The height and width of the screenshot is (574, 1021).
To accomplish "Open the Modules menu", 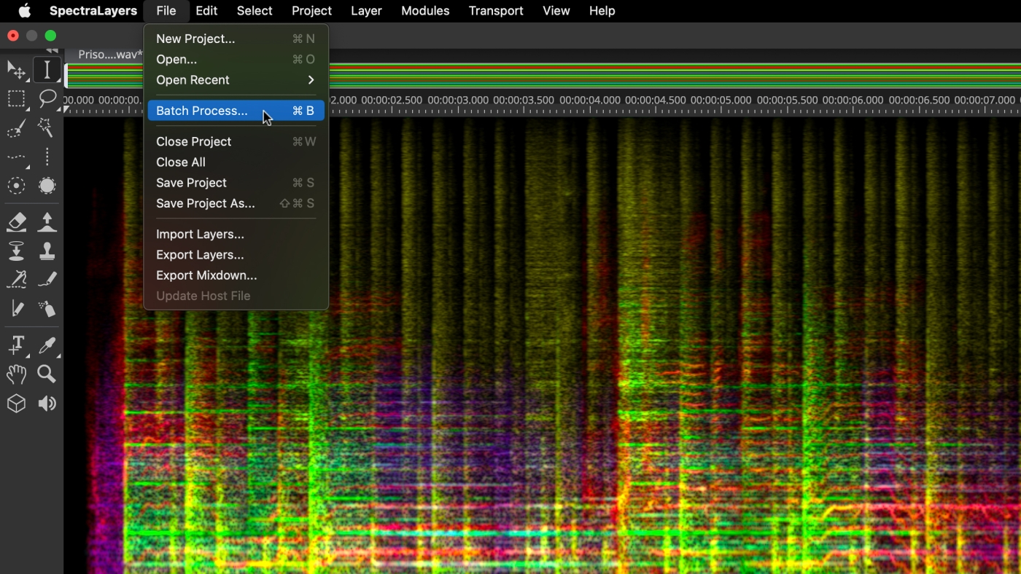I will click(425, 11).
